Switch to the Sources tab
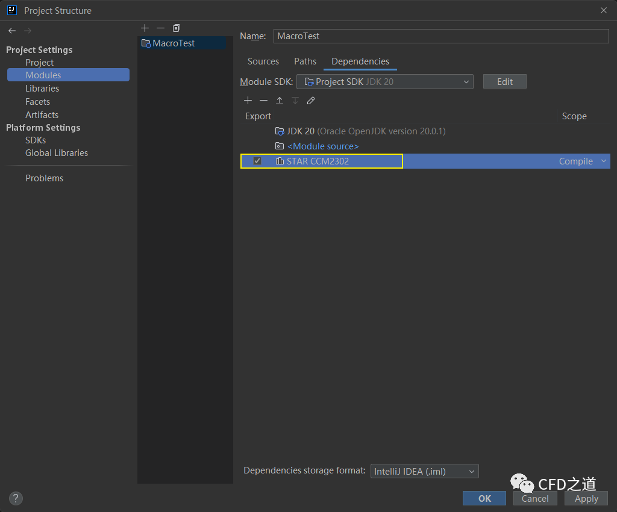Image resolution: width=617 pixels, height=512 pixels. pyautogui.click(x=263, y=61)
